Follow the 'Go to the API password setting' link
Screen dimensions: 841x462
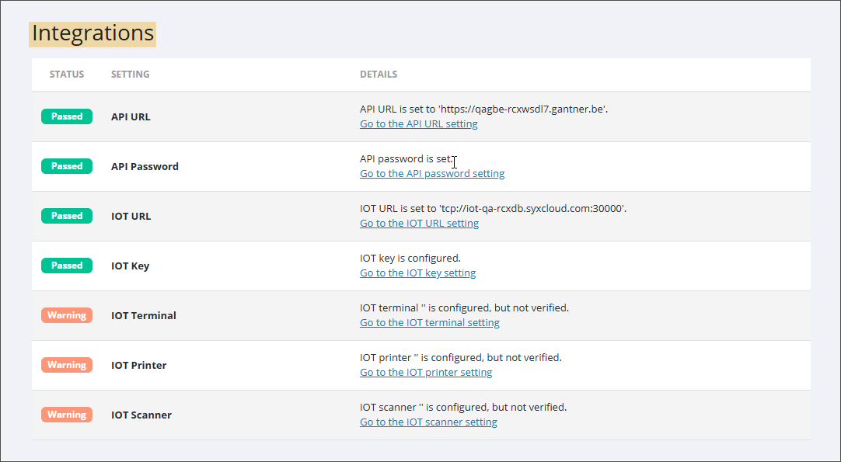431,174
